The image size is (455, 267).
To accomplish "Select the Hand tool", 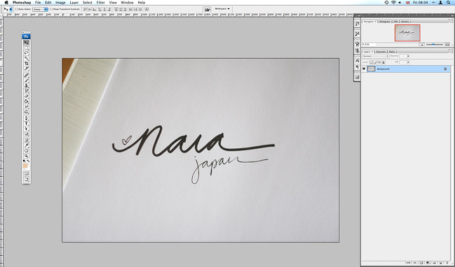I will (26, 150).
